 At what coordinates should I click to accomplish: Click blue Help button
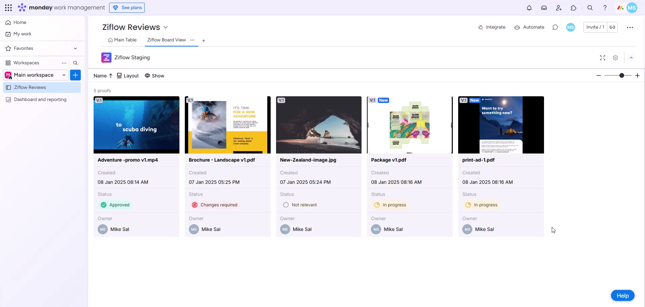622,296
